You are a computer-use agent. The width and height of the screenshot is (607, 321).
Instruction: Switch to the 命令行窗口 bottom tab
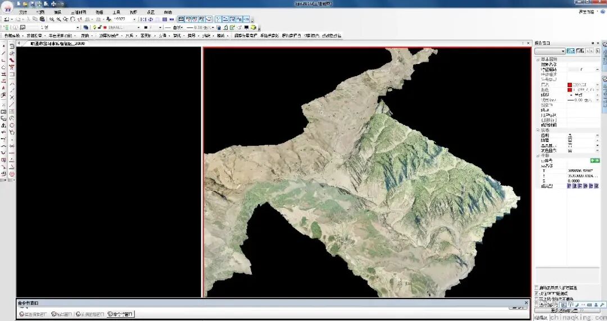pos(120,314)
